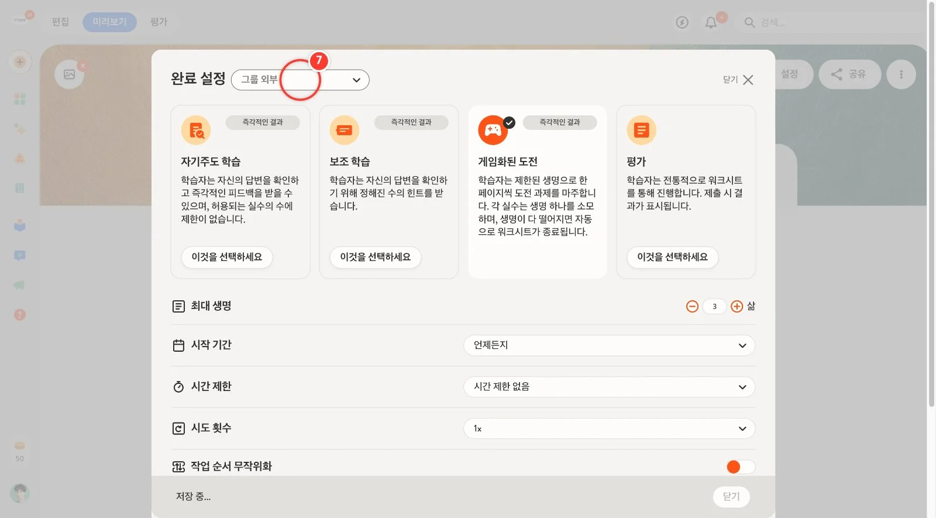Open the 그룹 외부 dropdown
The image size is (936, 518).
coord(300,80)
